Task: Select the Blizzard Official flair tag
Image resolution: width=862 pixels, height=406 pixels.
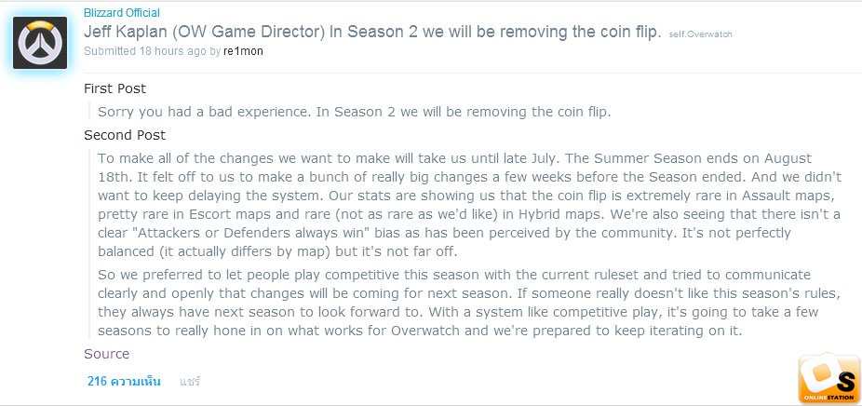Action: [122, 13]
